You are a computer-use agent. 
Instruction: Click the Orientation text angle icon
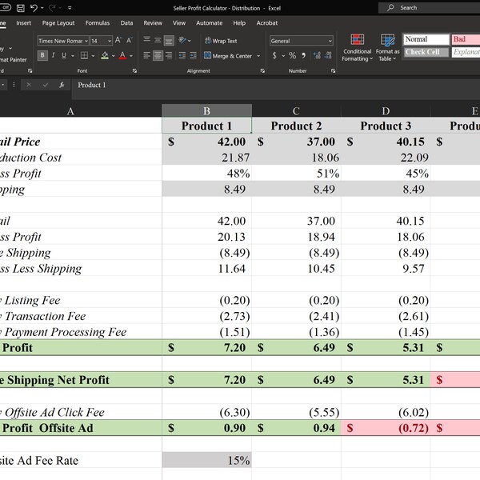(182, 40)
